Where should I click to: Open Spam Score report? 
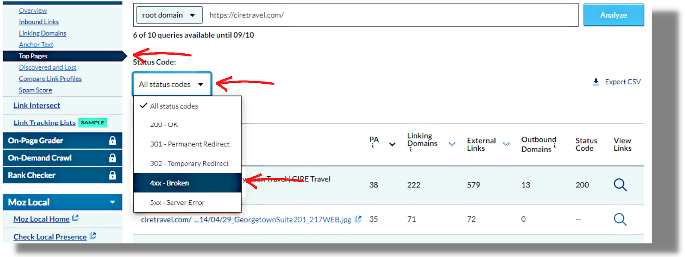click(36, 90)
